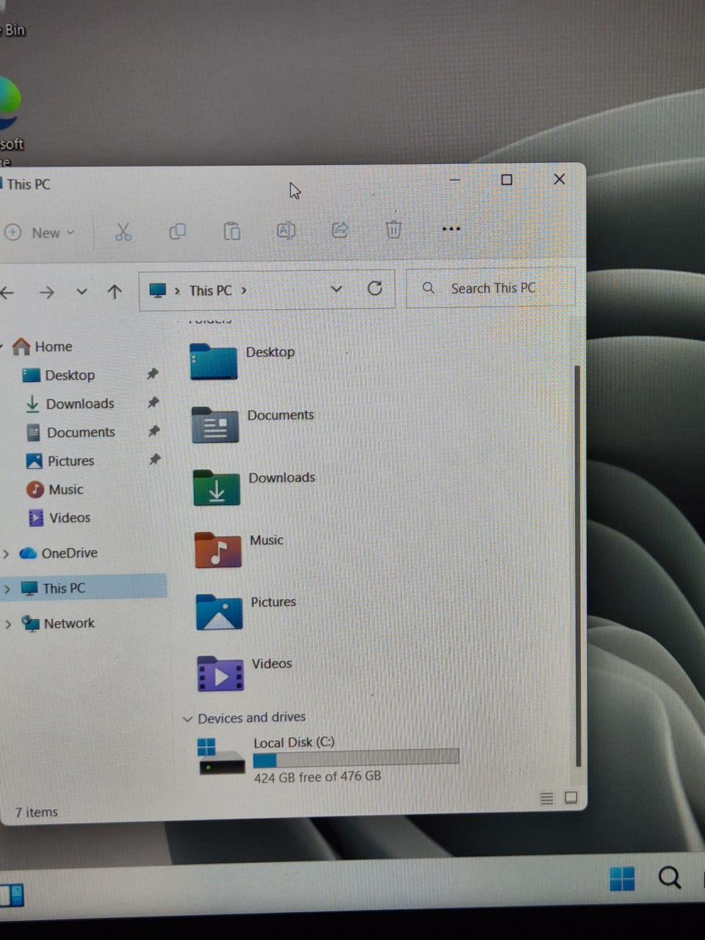Screen dimensions: 705x940
Task: Open the Windows Start button on taskbar
Action: (x=622, y=878)
